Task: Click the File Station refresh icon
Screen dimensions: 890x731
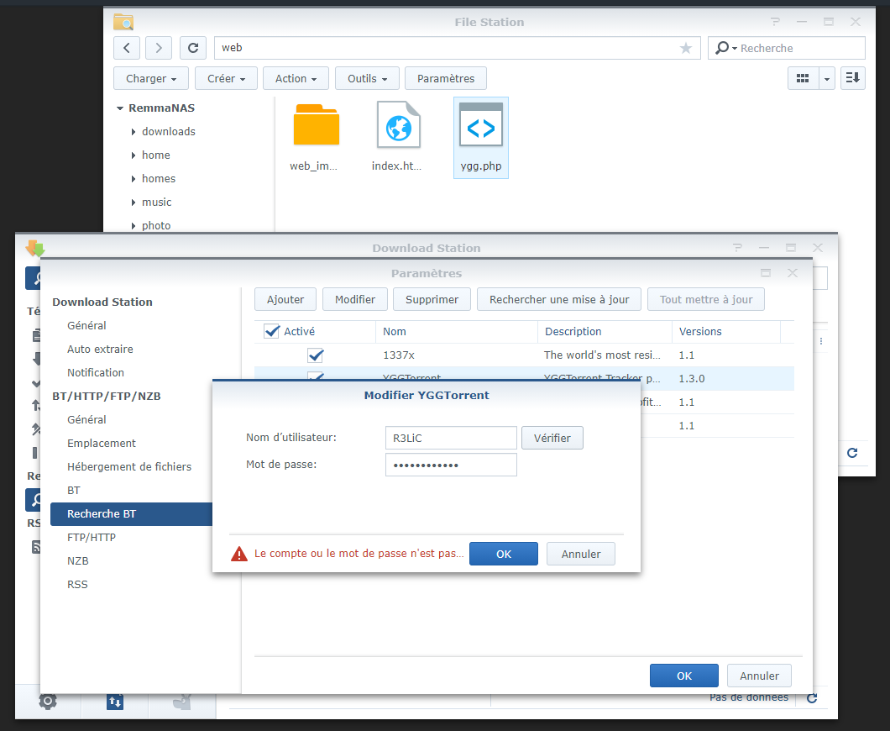Action: point(193,48)
